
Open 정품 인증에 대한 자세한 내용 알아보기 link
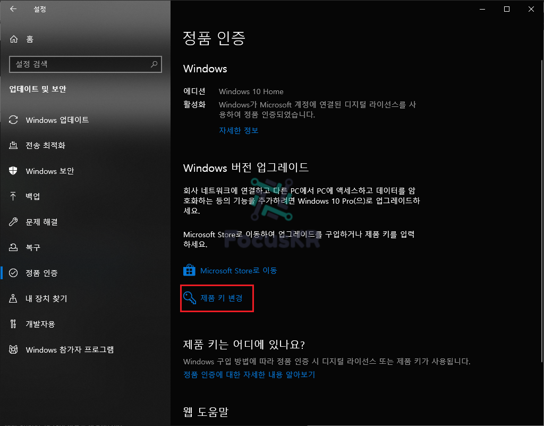point(249,374)
